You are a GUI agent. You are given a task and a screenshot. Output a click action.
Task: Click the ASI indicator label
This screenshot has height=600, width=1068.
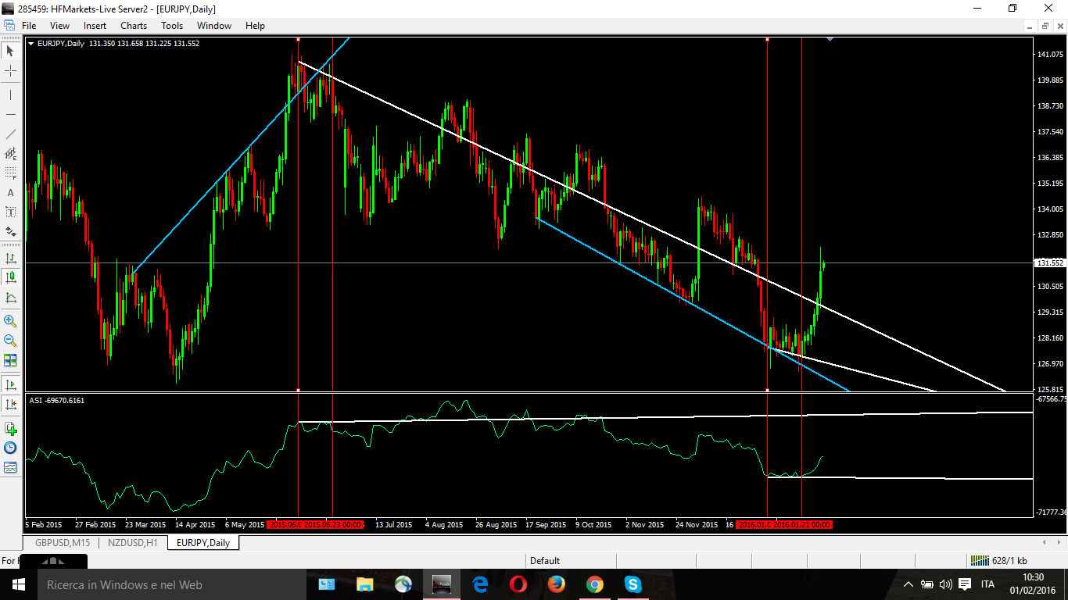coord(57,400)
